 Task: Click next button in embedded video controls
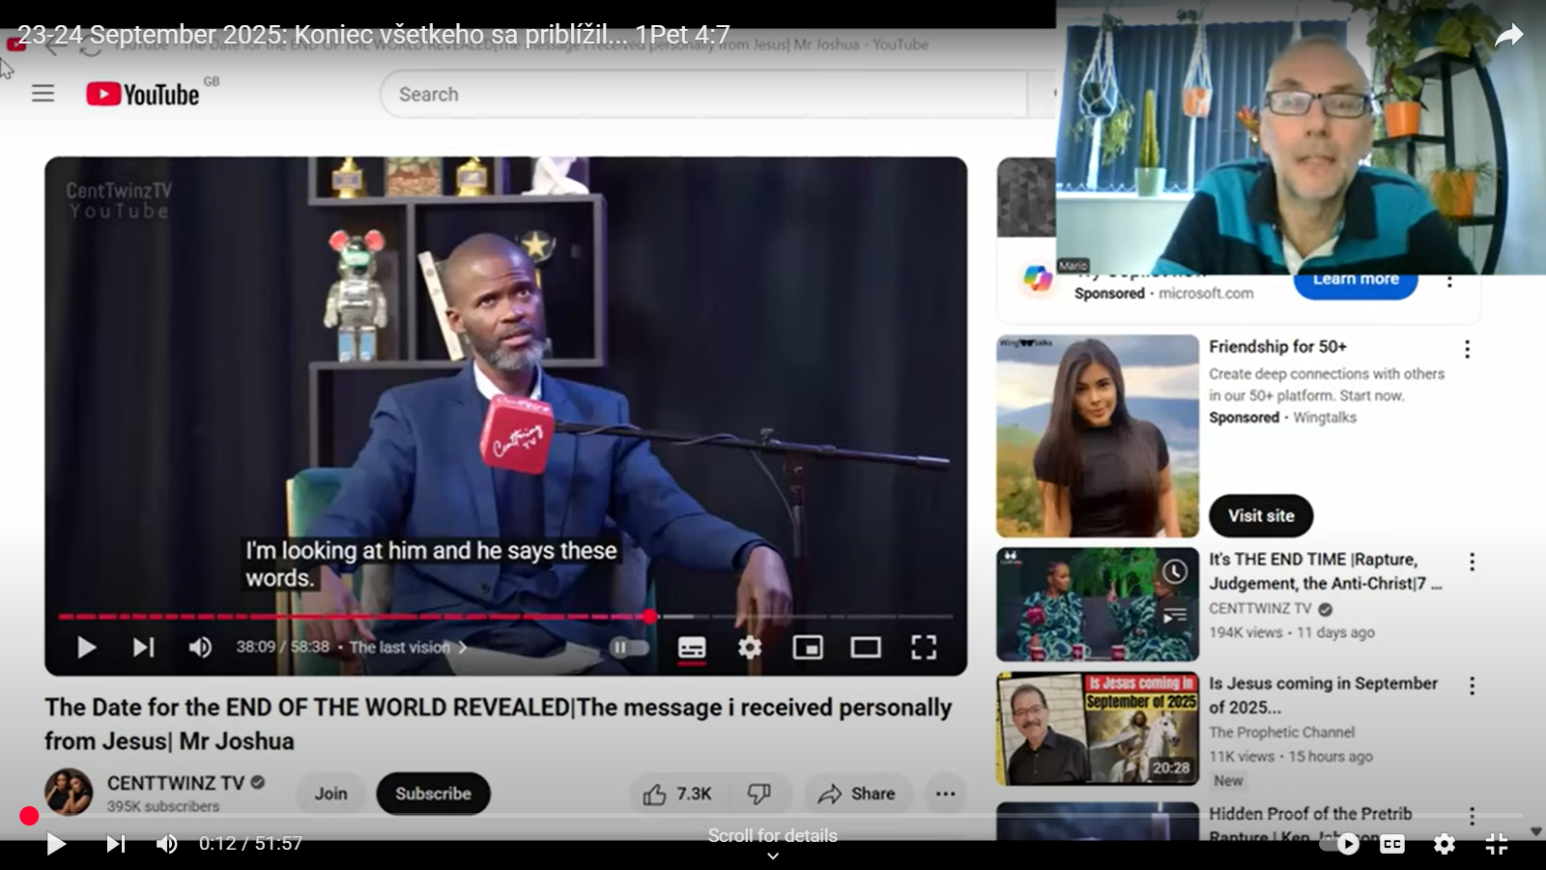tap(143, 647)
